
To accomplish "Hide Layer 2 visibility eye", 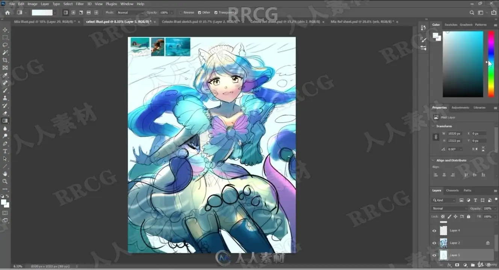I will 434,243.
